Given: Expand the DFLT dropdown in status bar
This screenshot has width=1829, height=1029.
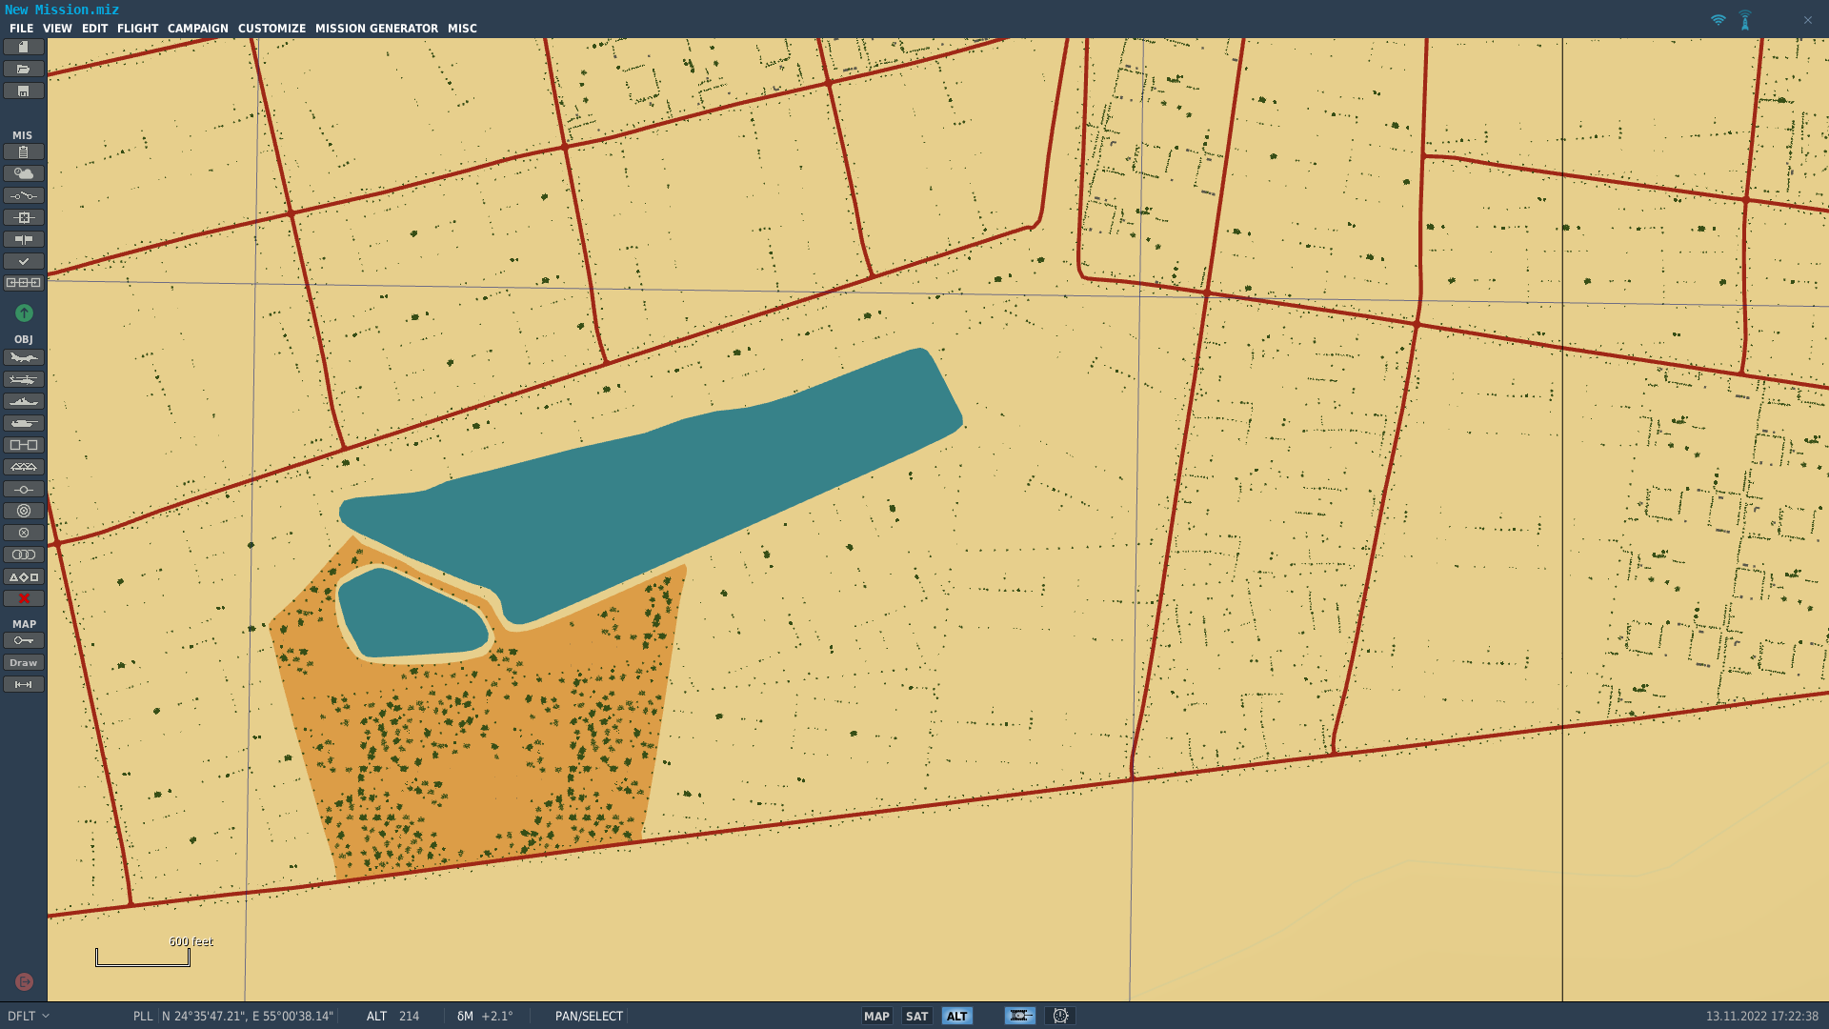Looking at the screenshot, I should point(29,1017).
